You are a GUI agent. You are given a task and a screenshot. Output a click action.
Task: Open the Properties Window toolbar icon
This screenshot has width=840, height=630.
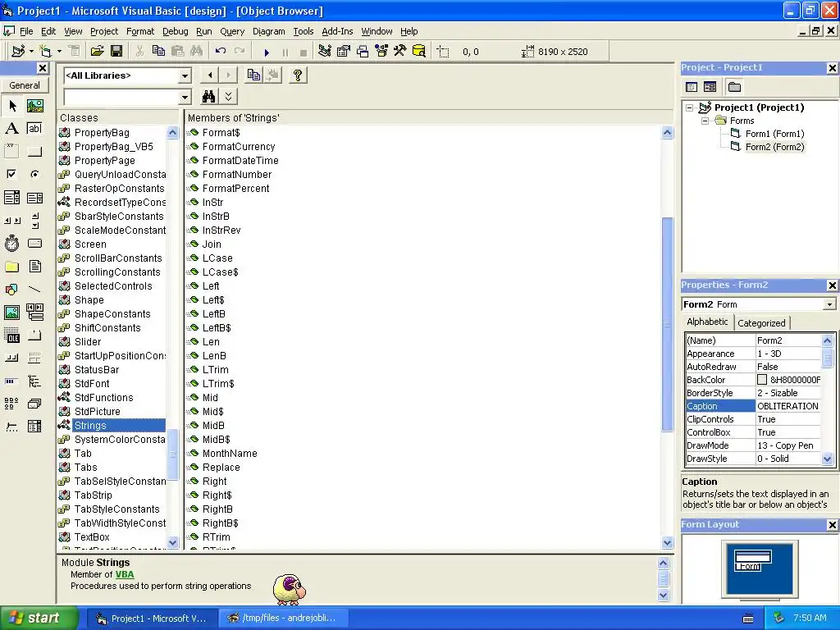tap(344, 52)
